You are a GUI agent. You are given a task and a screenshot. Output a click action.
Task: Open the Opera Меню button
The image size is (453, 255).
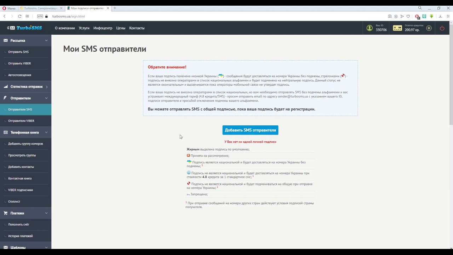pos(9,8)
